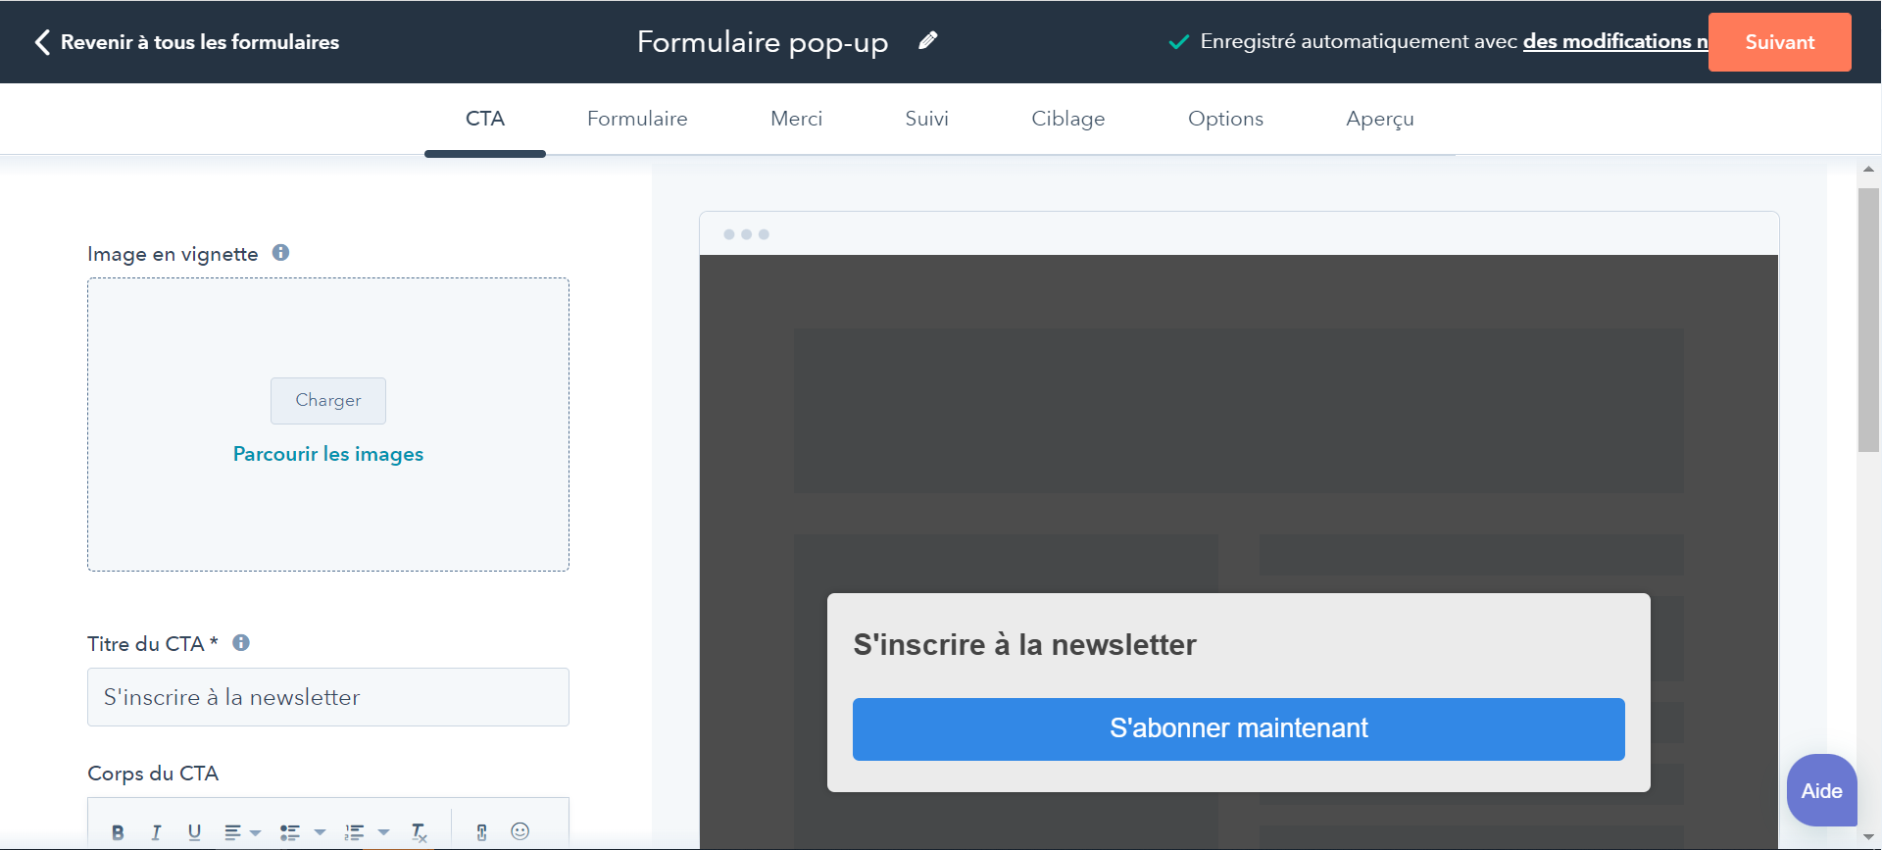Click the Charger upload button
Image resolution: width=1882 pixels, height=850 pixels.
point(328,401)
